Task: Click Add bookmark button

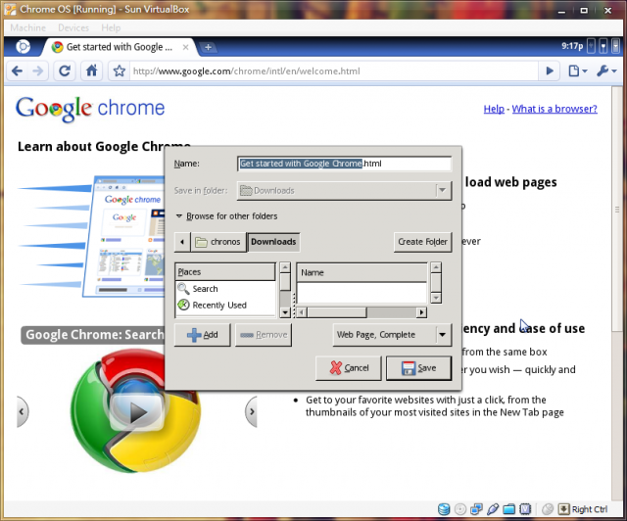Action: click(x=203, y=335)
